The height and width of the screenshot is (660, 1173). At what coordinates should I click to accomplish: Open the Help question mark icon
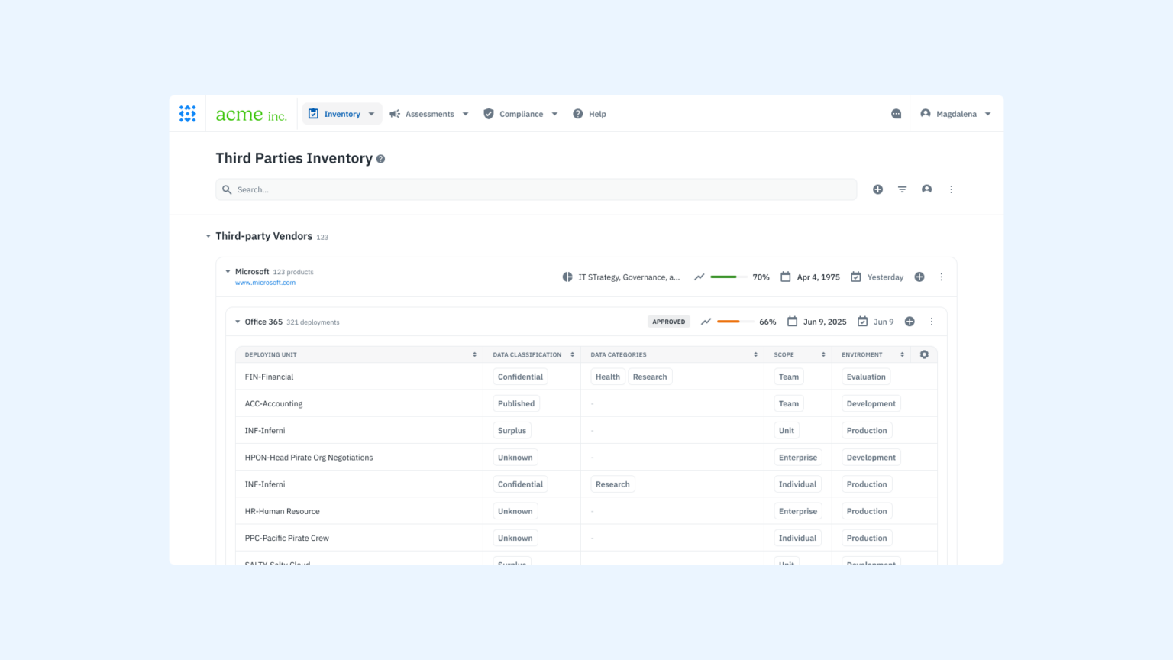coord(578,113)
